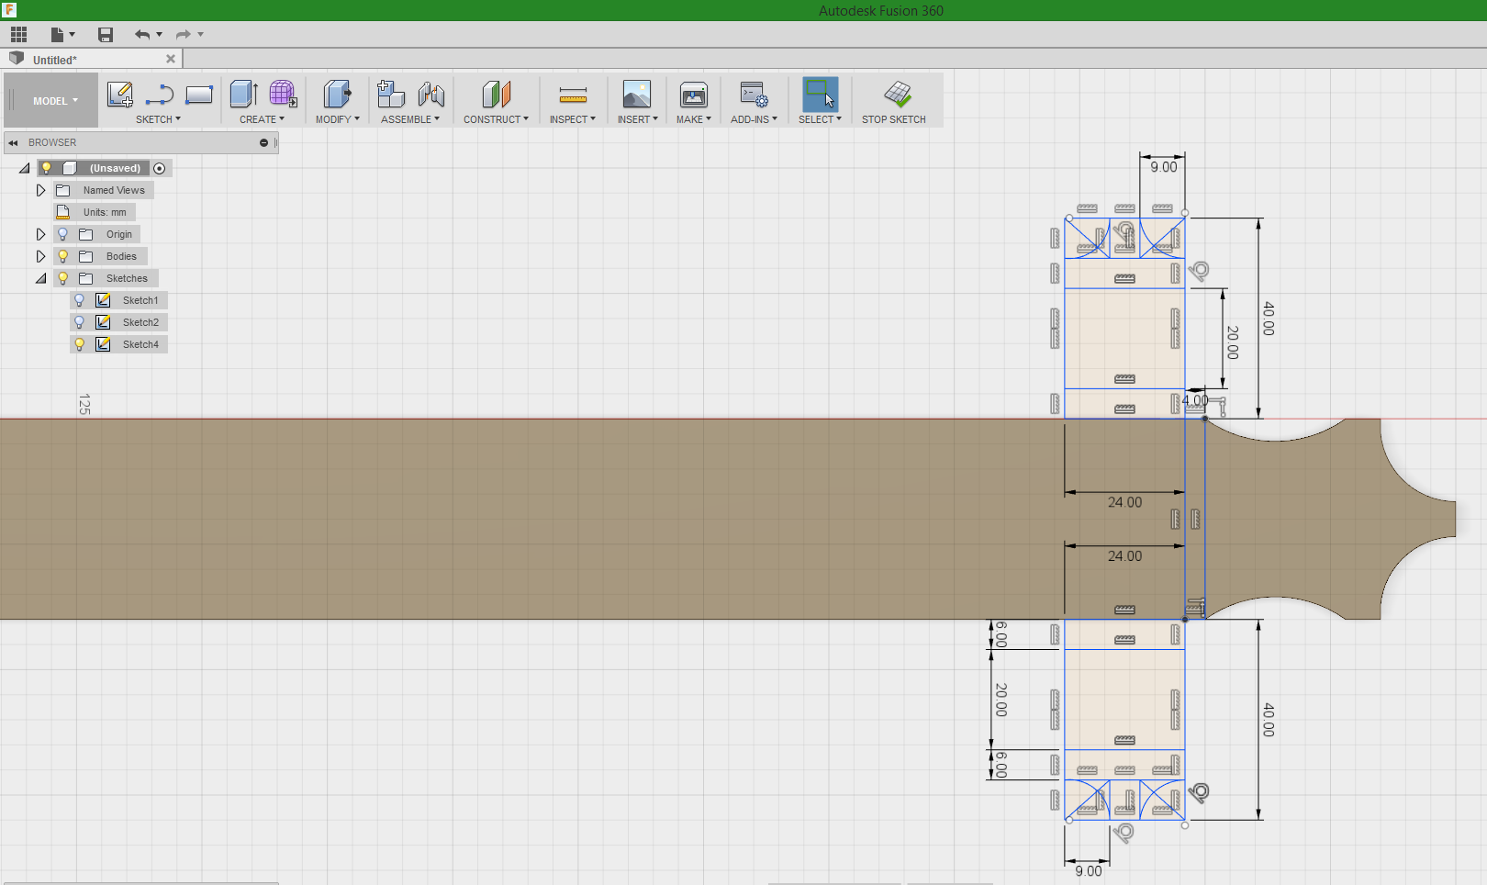Select Sketch1 in the browser tree
The image size is (1487, 885).
click(140, 300)
